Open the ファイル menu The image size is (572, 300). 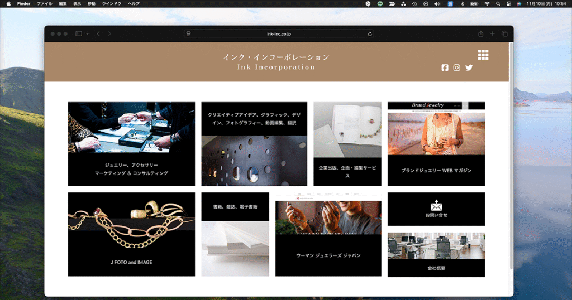tap(45, 4)
